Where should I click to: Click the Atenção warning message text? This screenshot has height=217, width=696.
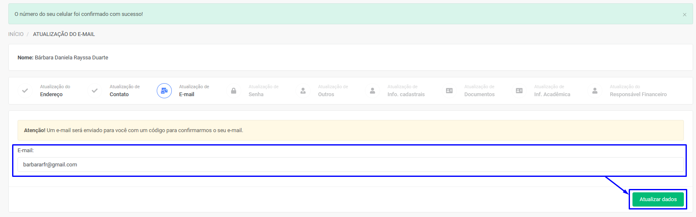[133, 130]
